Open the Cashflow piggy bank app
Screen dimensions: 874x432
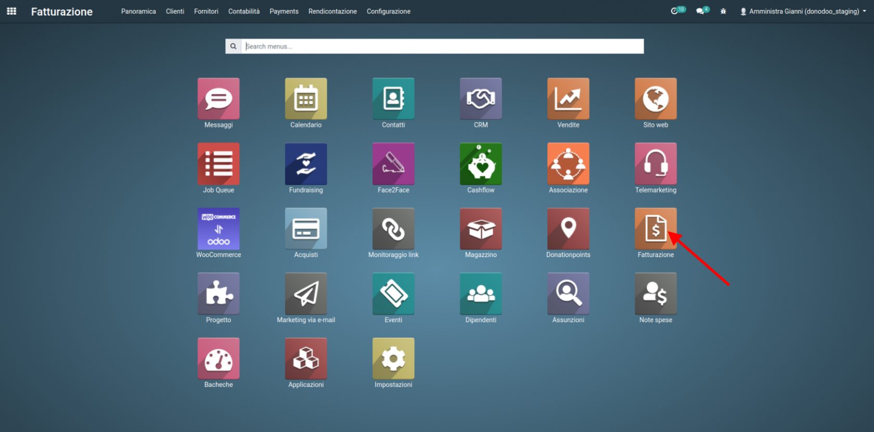481,164
